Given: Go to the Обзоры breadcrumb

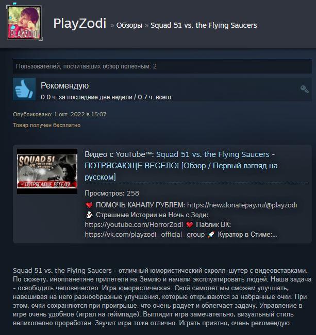Looking at the screenshot, I should pyautogui.click(x=129, y=25).
